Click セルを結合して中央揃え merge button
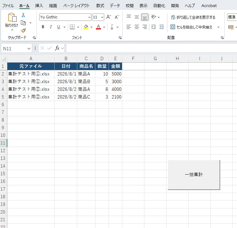The image size is (237, 228). [x=191, y=27]
